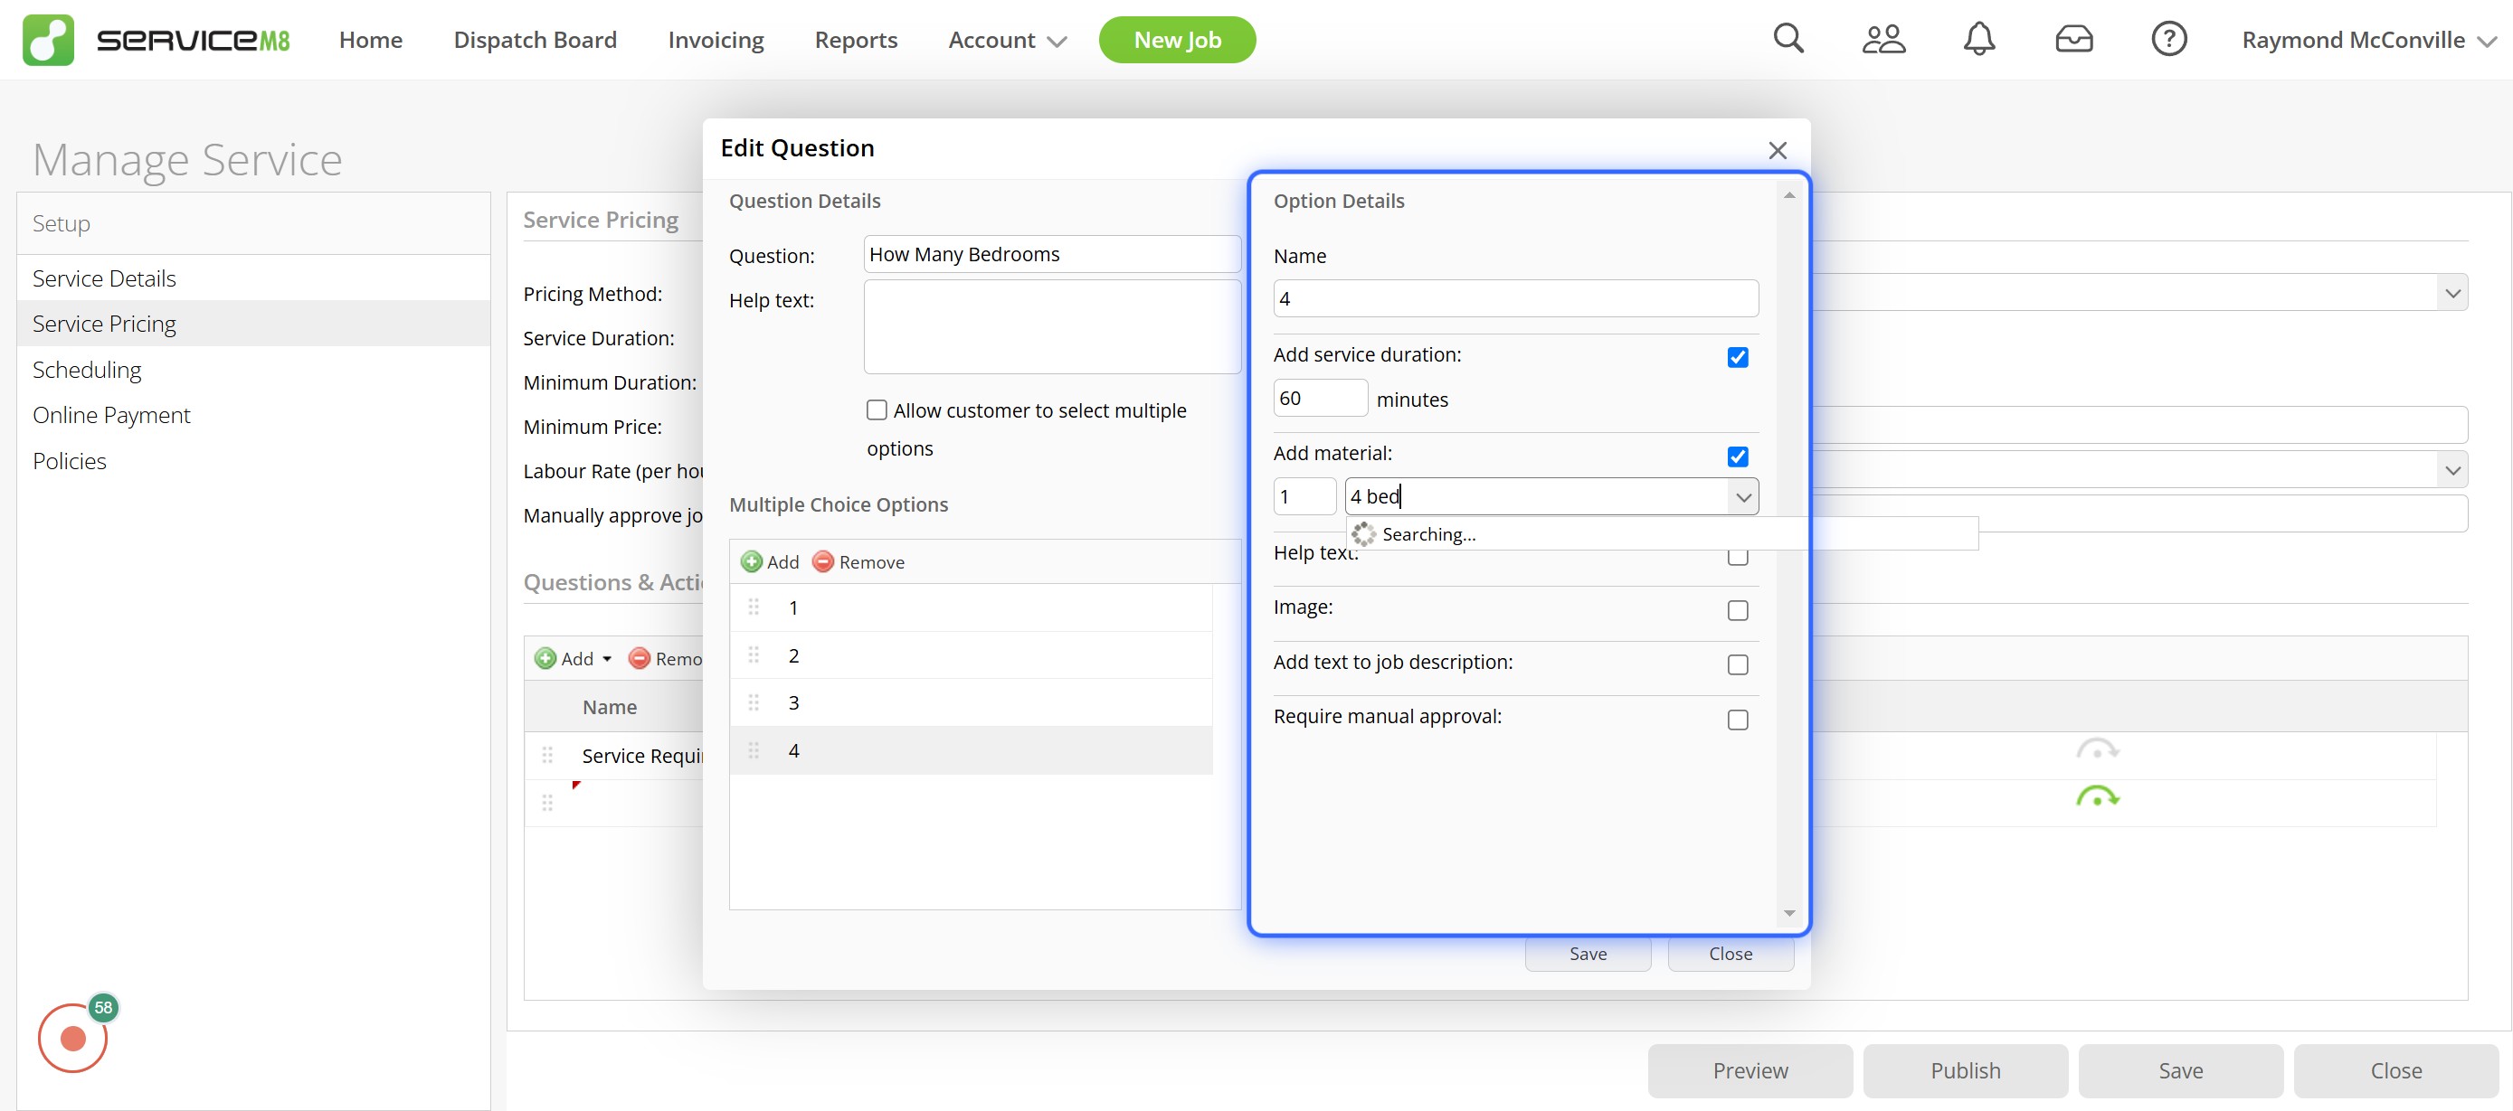
Task: Select the Service Requi row name
Action: (642, 756)
